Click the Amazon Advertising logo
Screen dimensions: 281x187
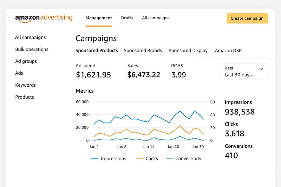44,19
